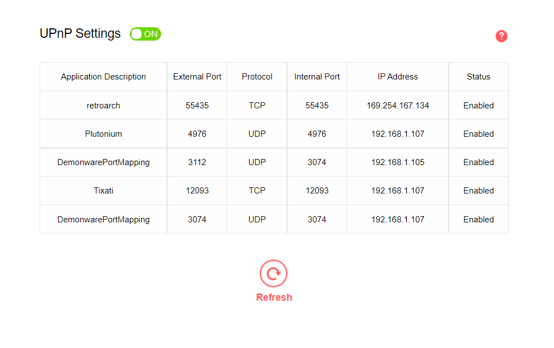Click the Refresh text label
This screenshot has width=554, height=348.
(274, 297)
